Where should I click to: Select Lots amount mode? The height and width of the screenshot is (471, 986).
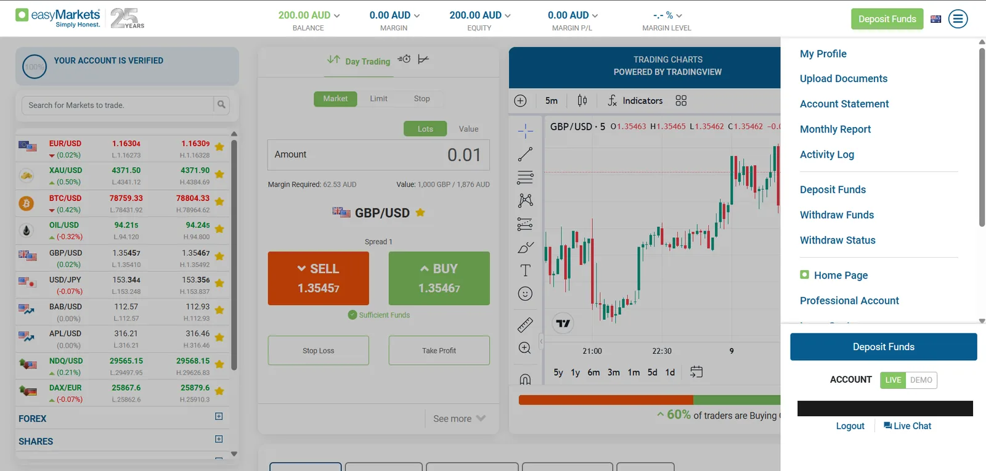(425, 129)
